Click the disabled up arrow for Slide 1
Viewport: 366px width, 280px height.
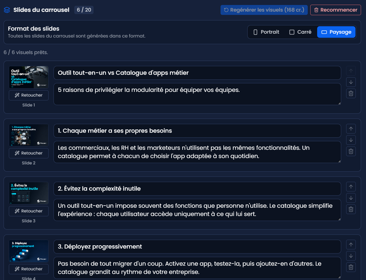tap(351, 71)
